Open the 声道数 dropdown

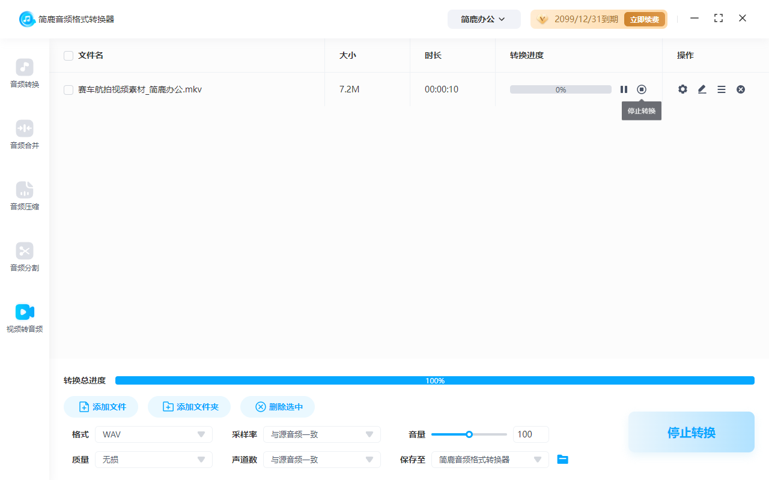tap(322, 459)
